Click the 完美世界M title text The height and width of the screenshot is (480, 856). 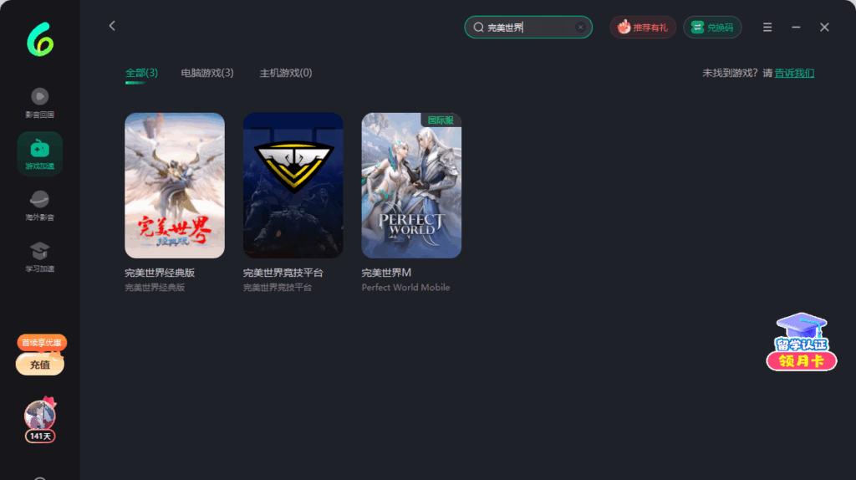tap(386, 273)
